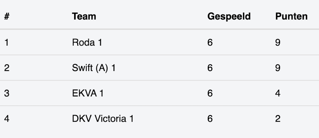Image resolution: width=319 pixels, height=138 pixels.
Task: Click Swift (A) 1's games played value
Action: pos(210,68)
